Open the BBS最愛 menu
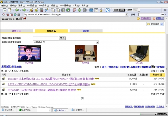 32,5
